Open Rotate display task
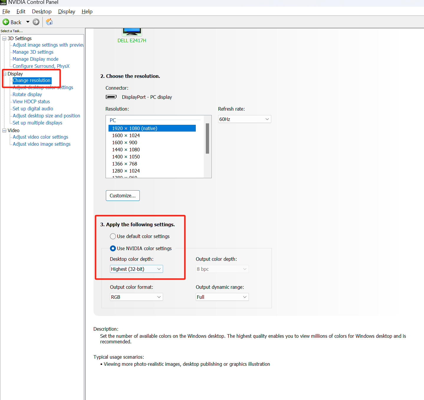This screenshot has width=424, height=400. 27,94
